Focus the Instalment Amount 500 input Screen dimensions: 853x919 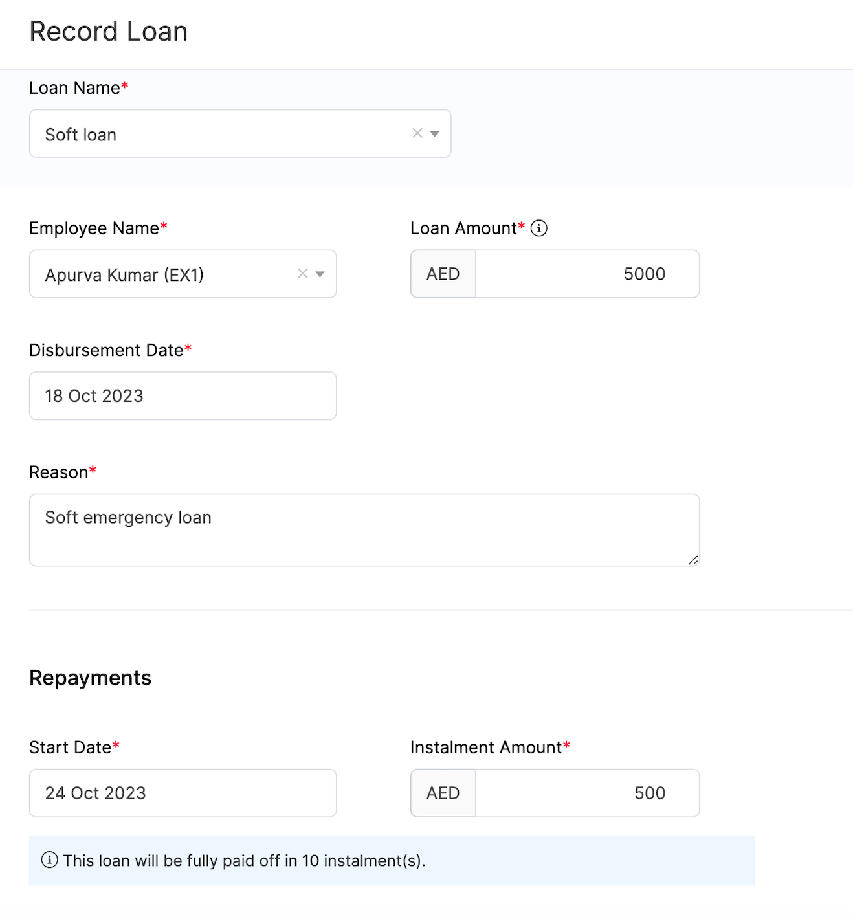pos(586,793)
